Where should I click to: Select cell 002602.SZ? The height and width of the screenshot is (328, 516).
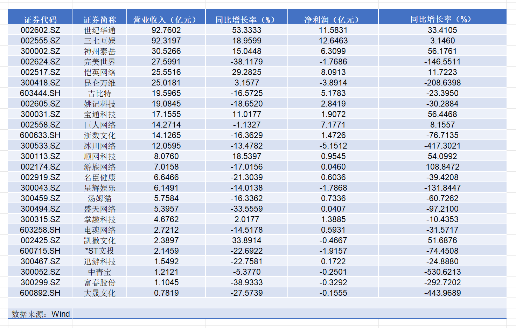tap(40, 30)
